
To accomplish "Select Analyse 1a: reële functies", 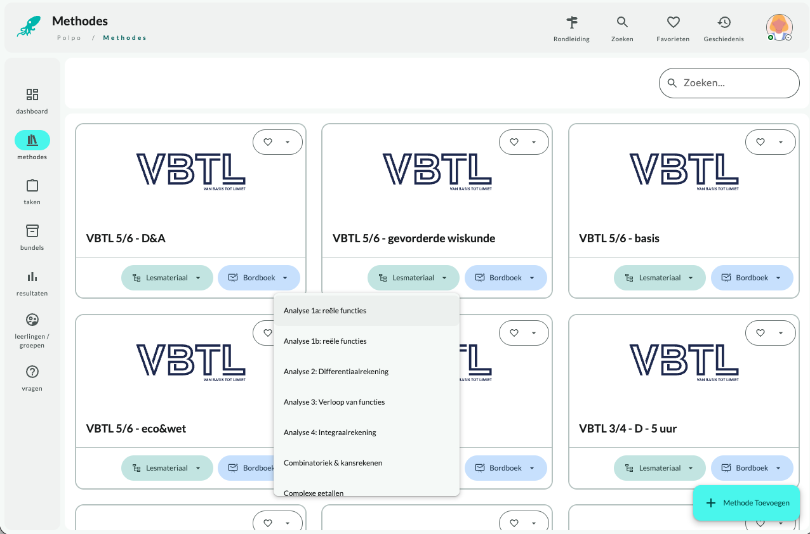I will click(366, 311).
